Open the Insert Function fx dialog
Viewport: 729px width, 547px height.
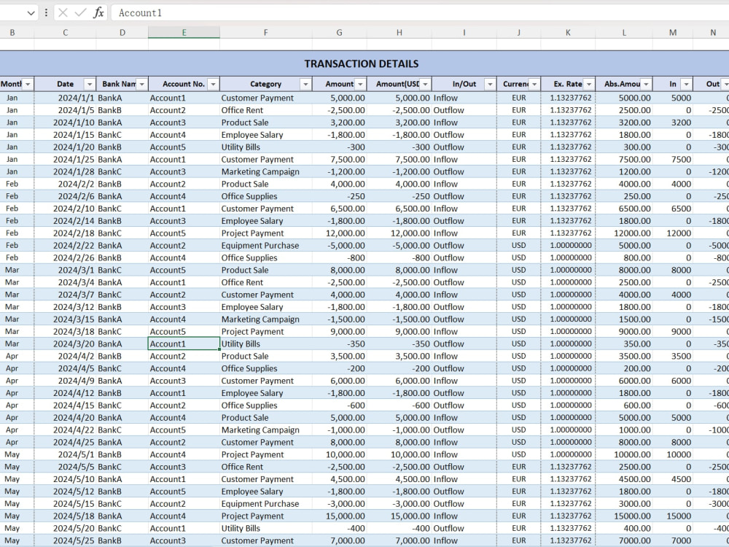click(98, 12)
